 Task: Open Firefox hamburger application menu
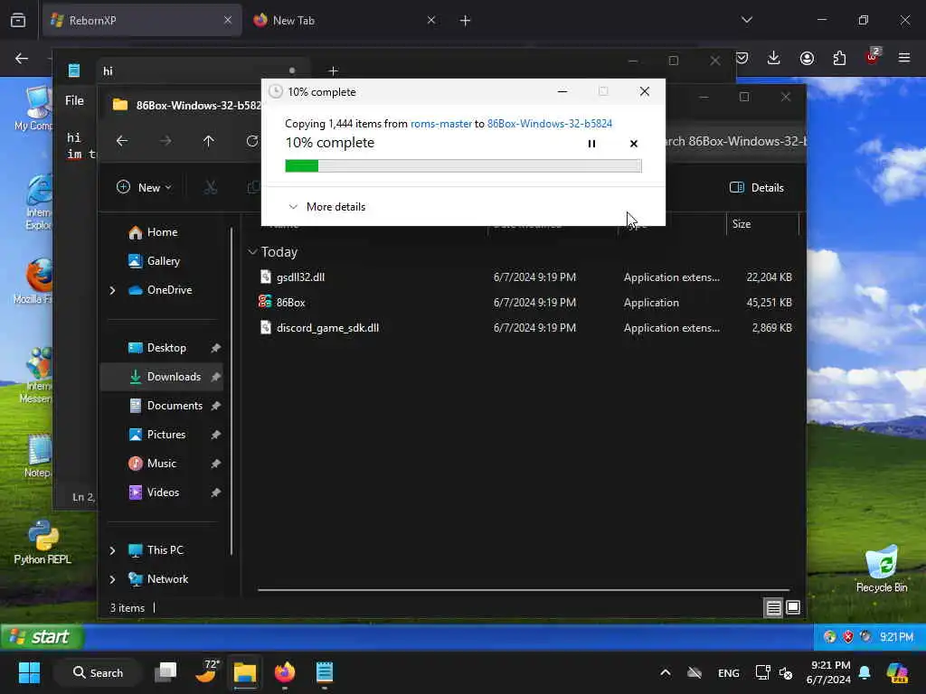coord(904,58)
